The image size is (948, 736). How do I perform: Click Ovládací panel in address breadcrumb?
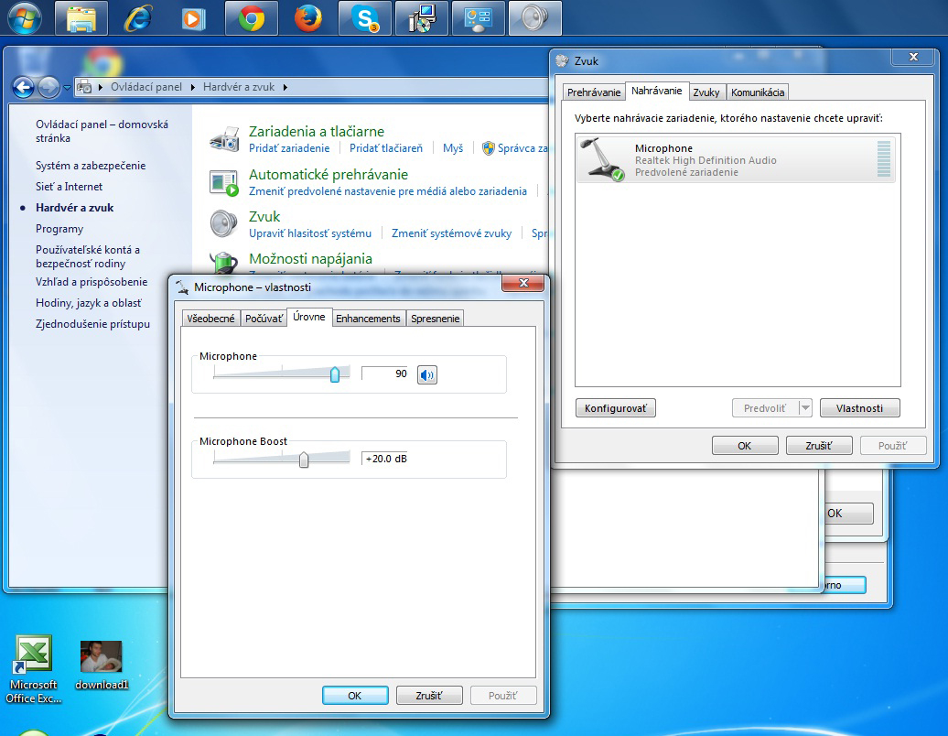pyautogui.click(x=146, y=87)
